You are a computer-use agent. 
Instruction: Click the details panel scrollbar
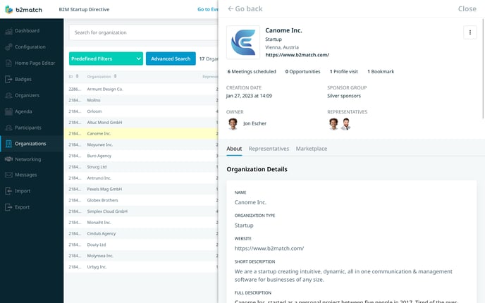point(483,68)
